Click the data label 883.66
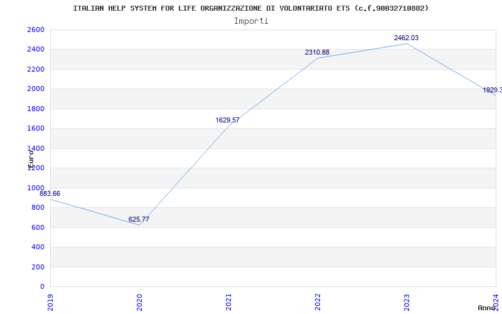502x314 pixels. point(50,193)
